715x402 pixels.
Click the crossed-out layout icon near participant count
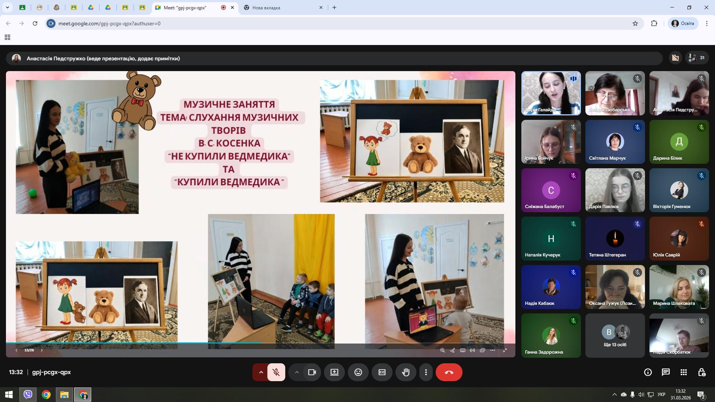click(676, 58)
